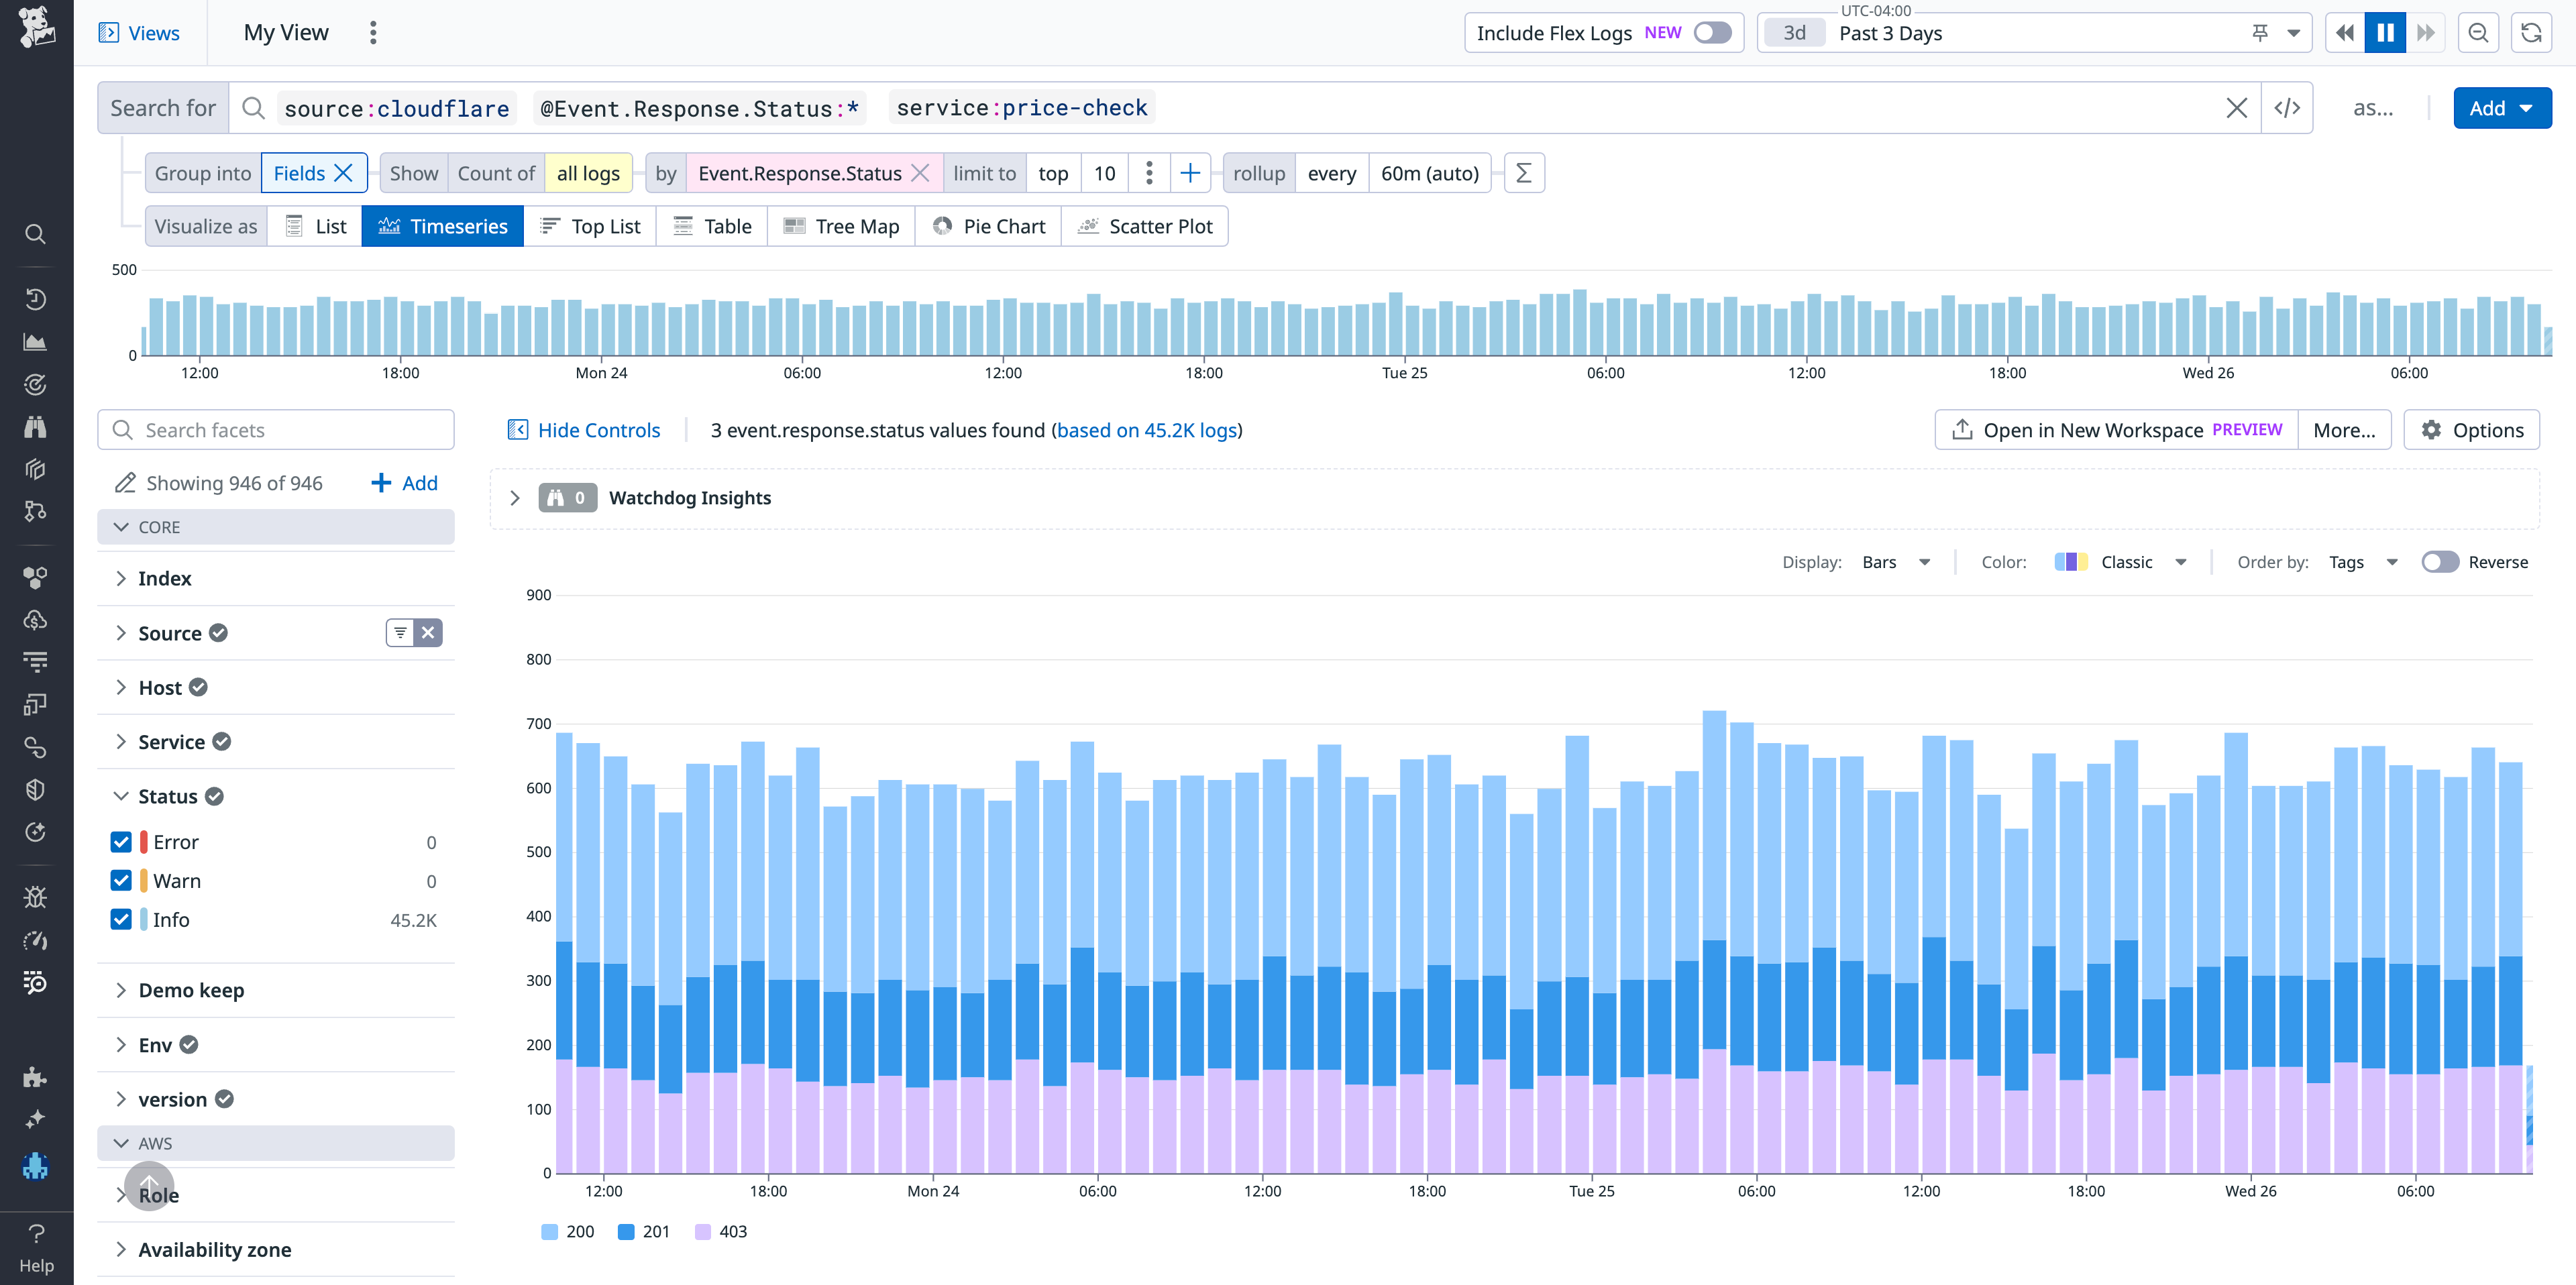Click Open in New Workspace

2113,429
